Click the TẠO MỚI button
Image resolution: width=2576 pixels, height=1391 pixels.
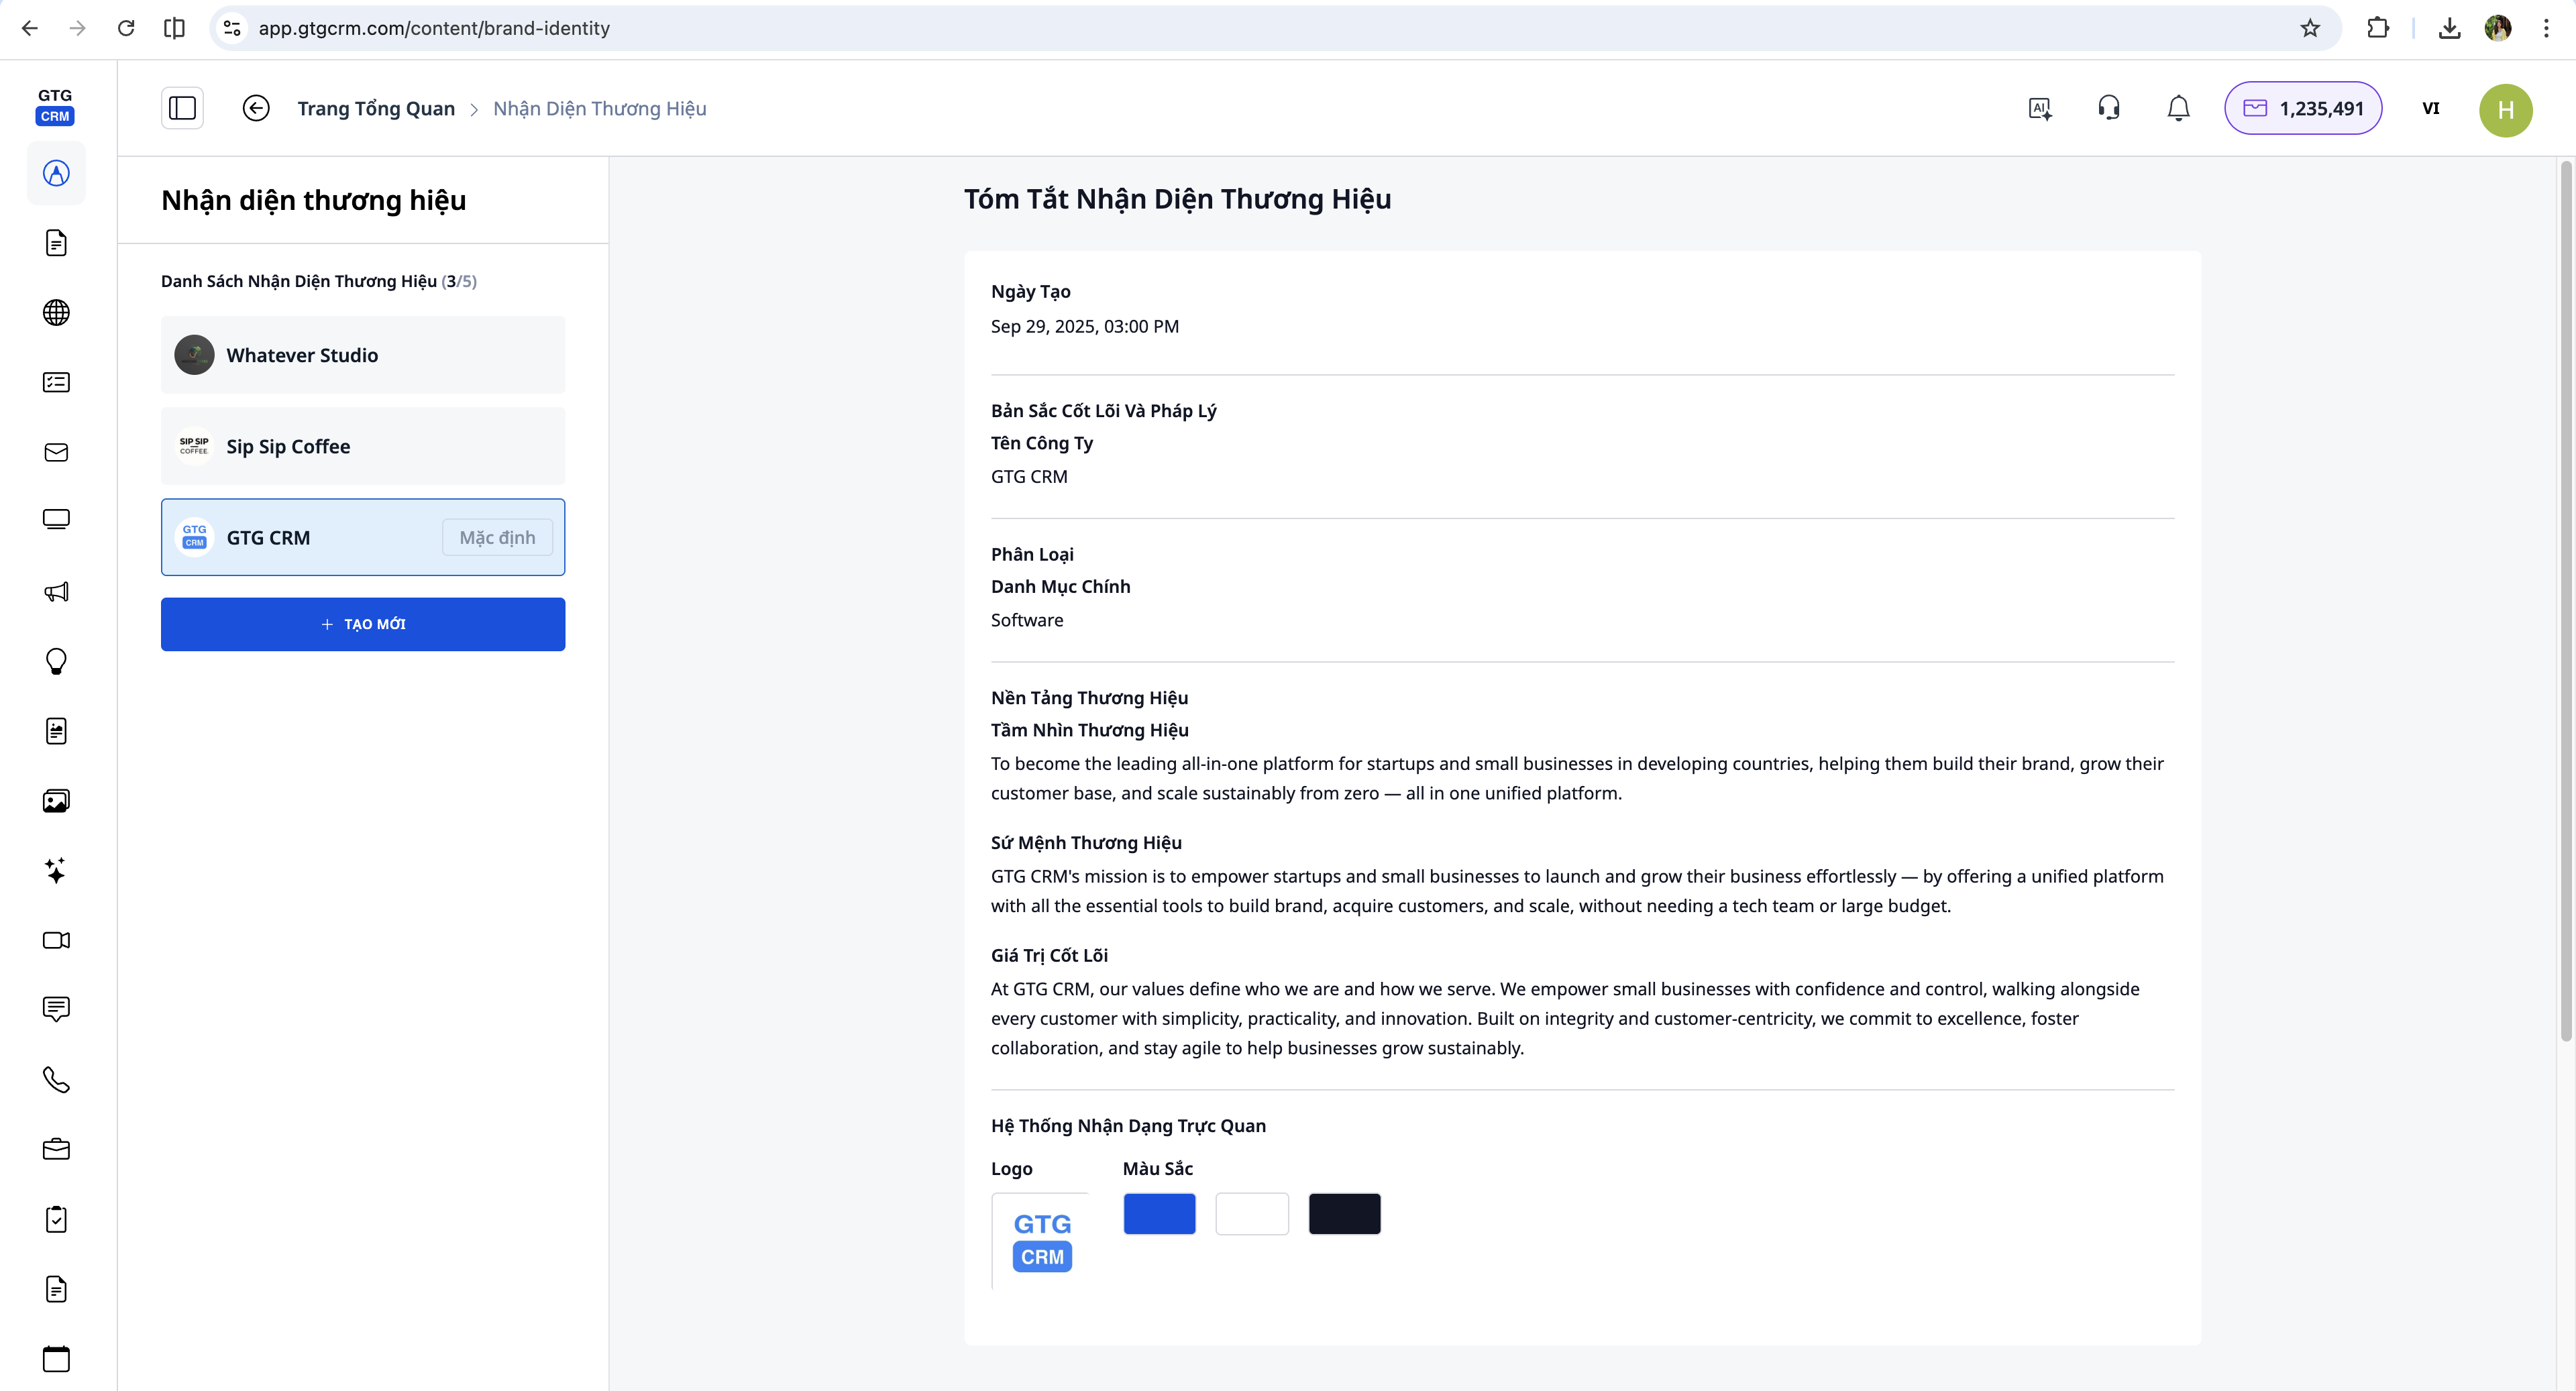tap(362, 623)
